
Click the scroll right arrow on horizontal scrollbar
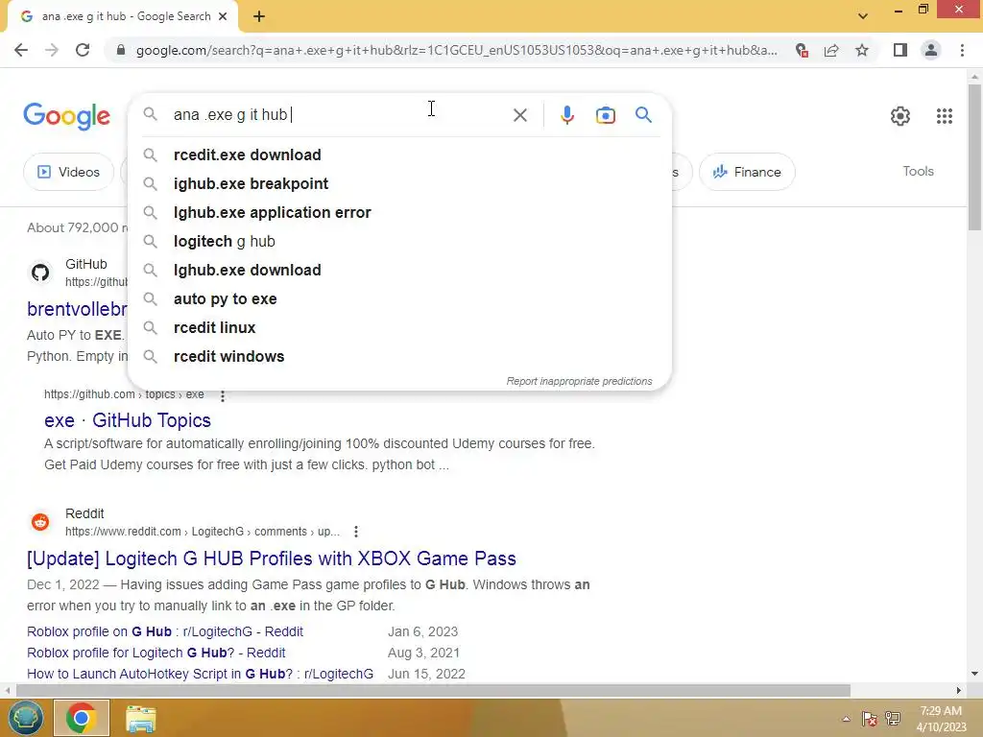959,691
